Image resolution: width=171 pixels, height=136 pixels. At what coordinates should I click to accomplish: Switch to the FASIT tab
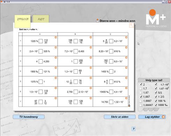(x=41, y=19)
